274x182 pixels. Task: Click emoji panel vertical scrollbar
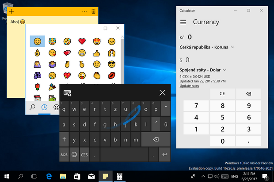coord(122,60)
